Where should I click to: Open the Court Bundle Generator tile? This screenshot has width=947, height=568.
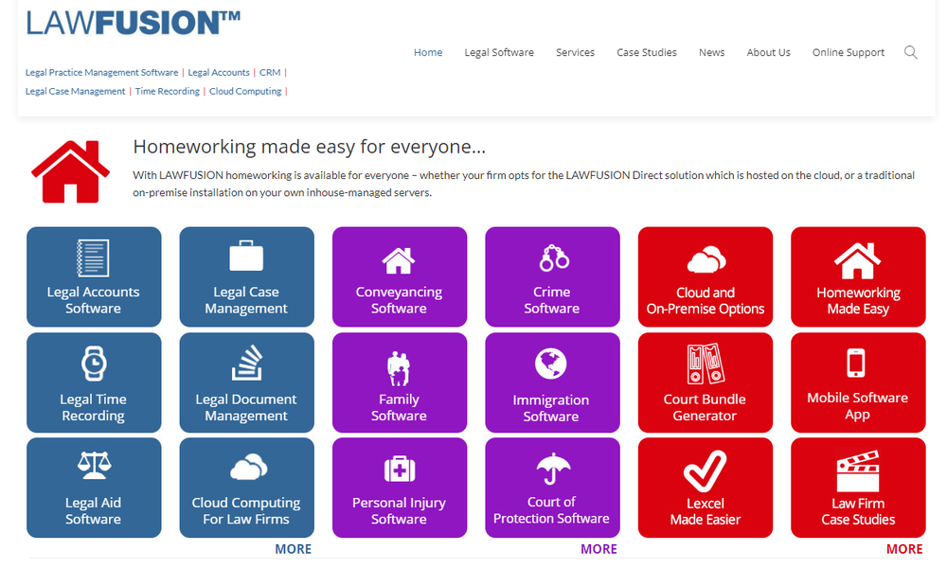pos(705,382)
